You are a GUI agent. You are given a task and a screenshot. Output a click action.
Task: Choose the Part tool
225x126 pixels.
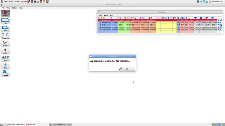[5, 21]
